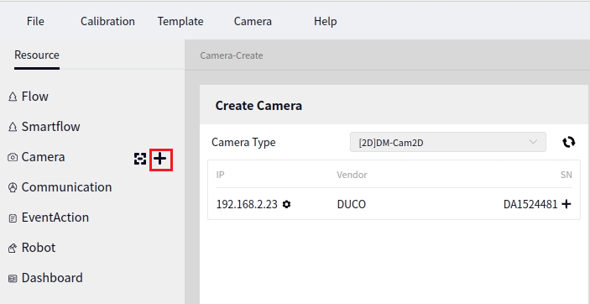Viewport: 590px width, 304px height.
Task: Open the File menu
Action: click(35, 21)
